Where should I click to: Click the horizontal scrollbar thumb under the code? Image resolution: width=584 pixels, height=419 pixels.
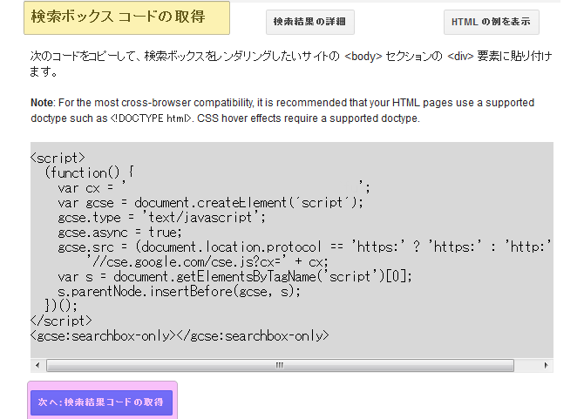tap(280, 365)
